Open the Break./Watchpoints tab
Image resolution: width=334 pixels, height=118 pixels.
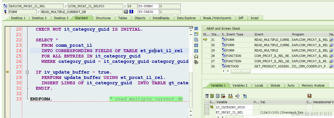[x=217, y=18]
